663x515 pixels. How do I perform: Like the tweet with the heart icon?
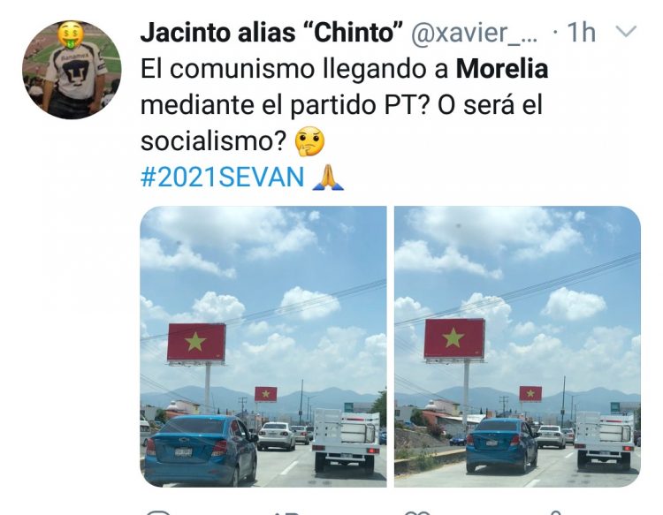tap(416, 513)
